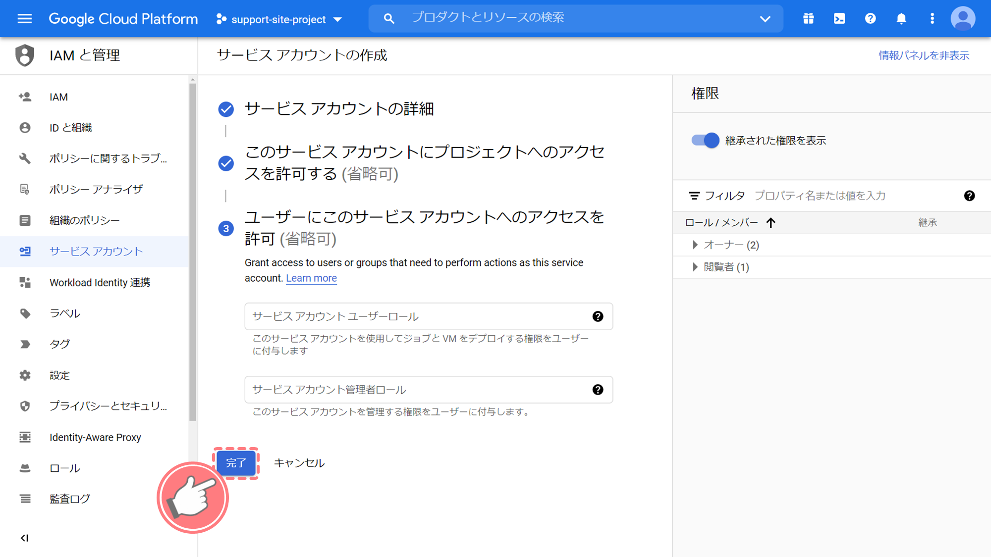The image size is (991, 557).
Task: Focus サービス アカウント ユーザーロール field
Action: point(429,316)
